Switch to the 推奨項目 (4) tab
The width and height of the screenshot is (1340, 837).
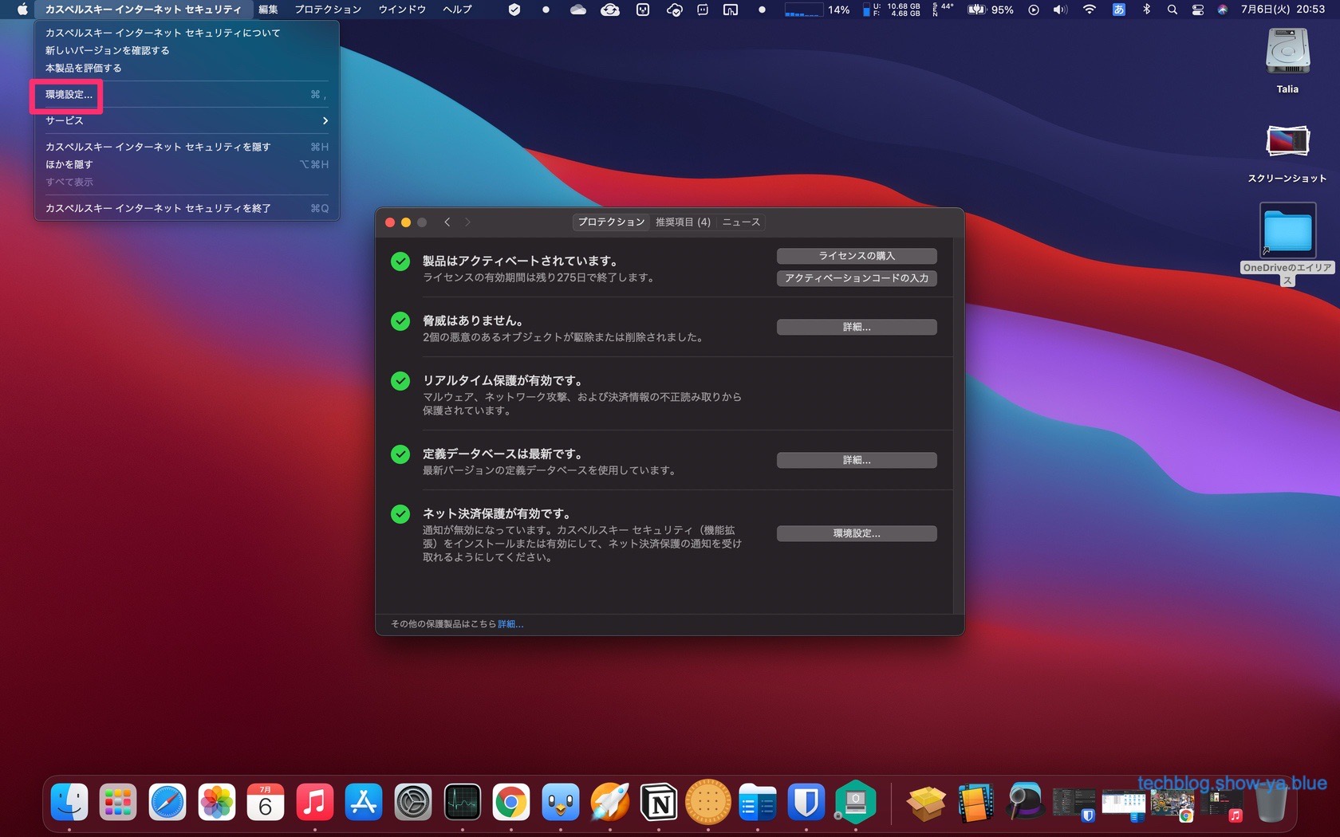pos(682,222)
